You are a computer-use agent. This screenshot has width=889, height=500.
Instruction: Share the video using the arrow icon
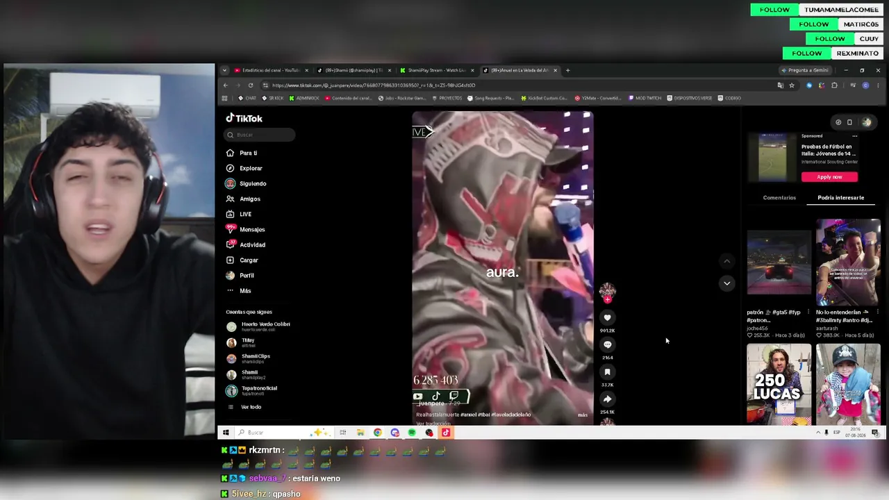tap(607, 399)
